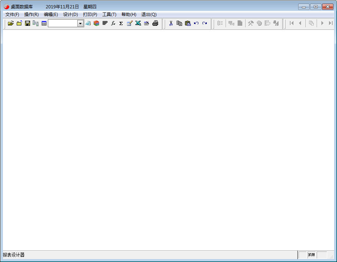337x262 pixels.
Task: Open the 打印(P) menu
Action: point(90,15)
